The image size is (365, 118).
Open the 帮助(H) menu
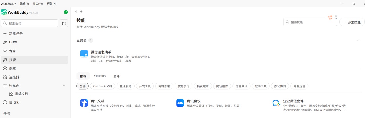pos(51,4)
